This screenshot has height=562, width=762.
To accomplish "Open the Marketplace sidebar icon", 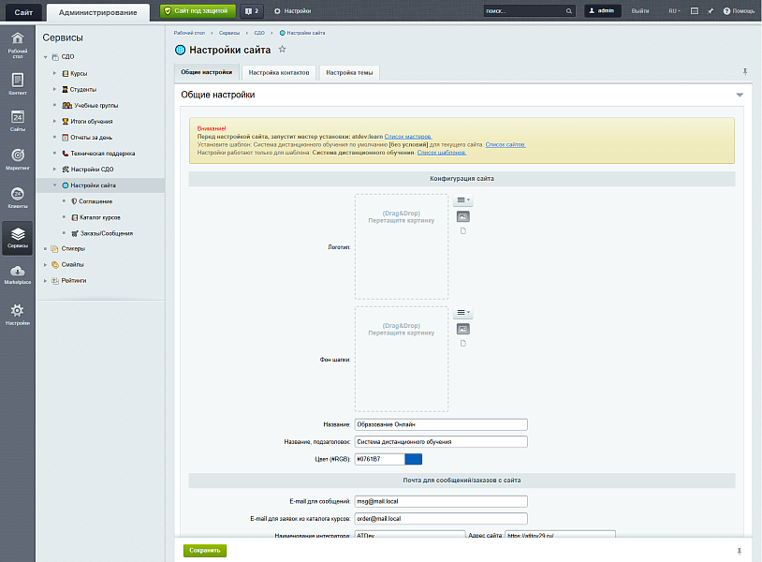I will (17, 274).
